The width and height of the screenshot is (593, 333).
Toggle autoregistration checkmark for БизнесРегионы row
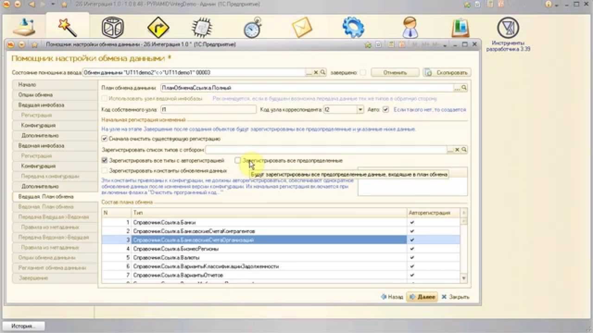click(x=412, y=249)
